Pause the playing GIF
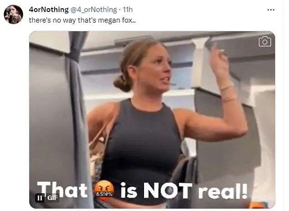Image resolution: width=289 pixels, height=211 pixels. pyautogui.click(x=40, y=198)
